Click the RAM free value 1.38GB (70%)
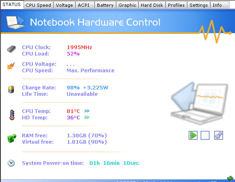The height and width of the screenshot is (182, 235). click(87, 136)
